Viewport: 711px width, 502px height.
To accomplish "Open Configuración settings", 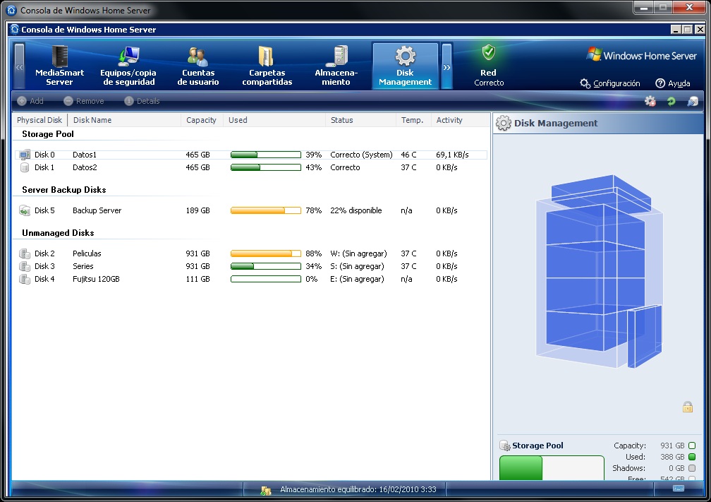I will (610, 83).
